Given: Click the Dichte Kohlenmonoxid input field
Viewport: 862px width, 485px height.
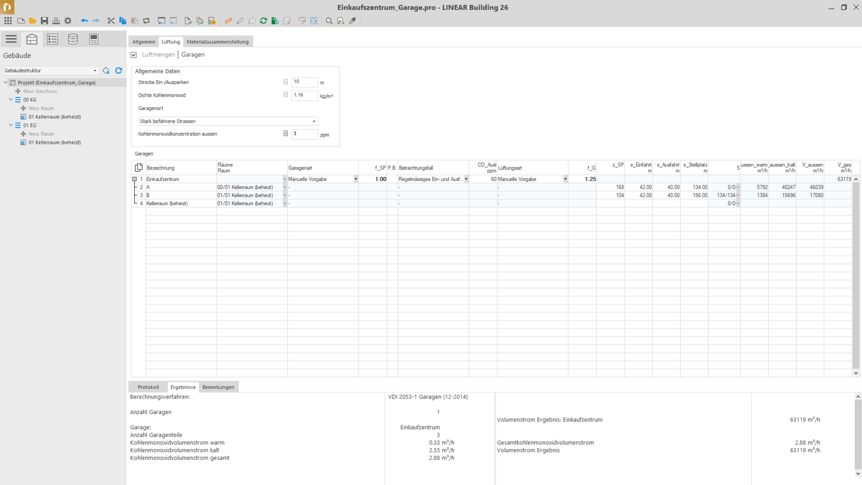Looking at the screenshot, I should tap(304, 96).
